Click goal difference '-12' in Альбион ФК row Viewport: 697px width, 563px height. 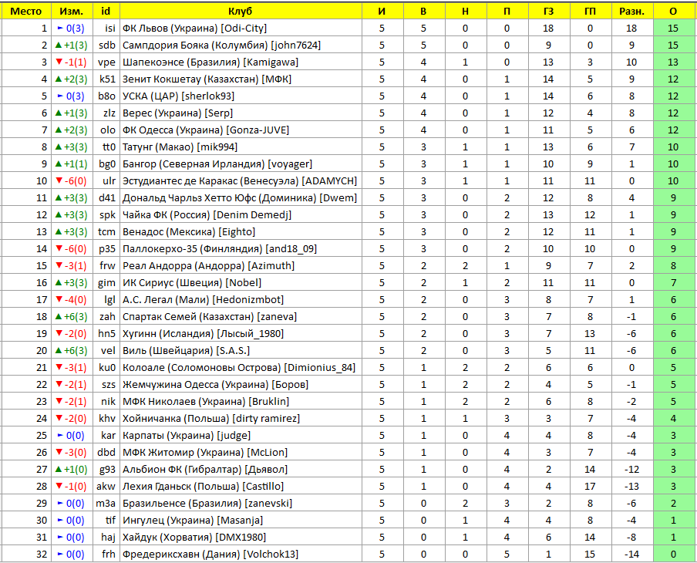pyautogui.click(x=631, y=470)
